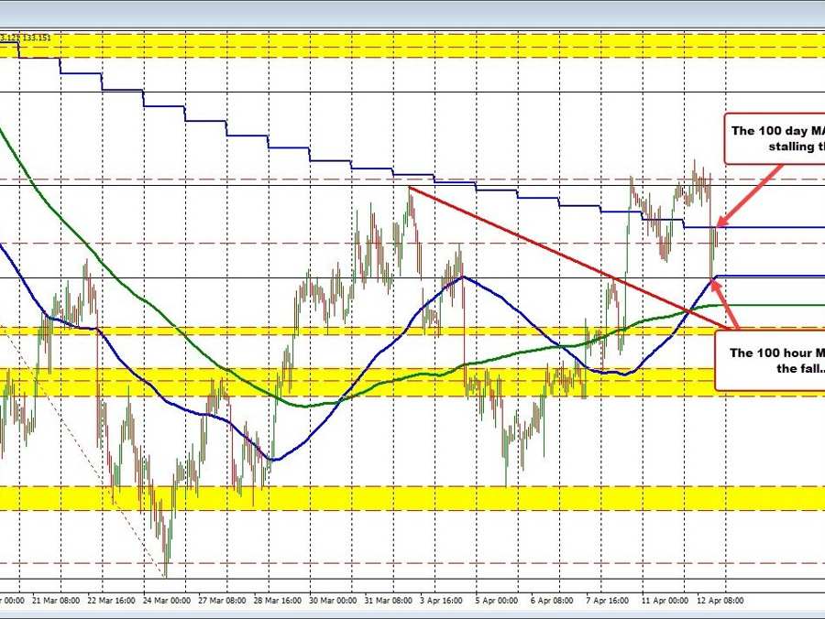
Task: Select the lowest yellow highlighted price band
Action: click(x=412, y=497)
